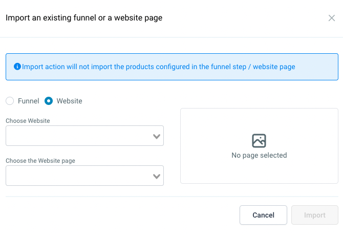Click the chevron arrow in Choose Website
The height and width of the screenshot is (237, 343).
tap(157, 136)
